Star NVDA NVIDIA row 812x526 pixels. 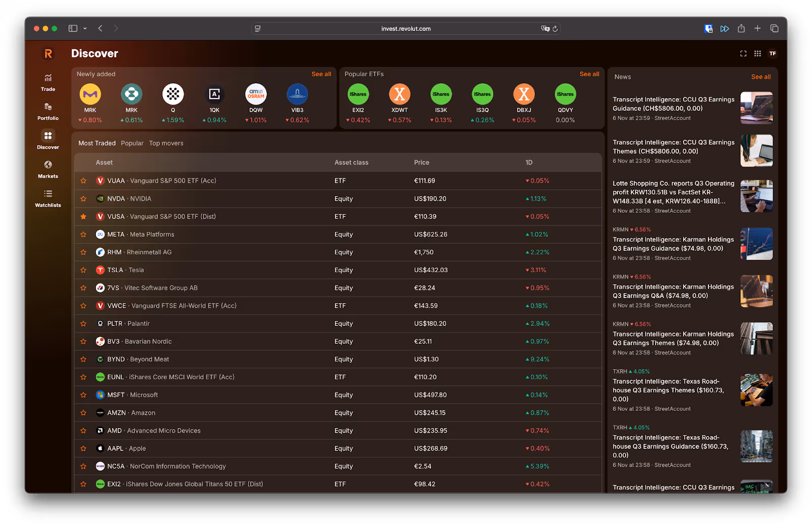(x=83, y=199)
